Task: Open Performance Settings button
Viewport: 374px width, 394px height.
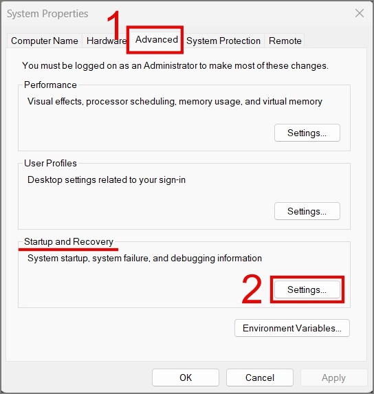Action: [307, 133]
